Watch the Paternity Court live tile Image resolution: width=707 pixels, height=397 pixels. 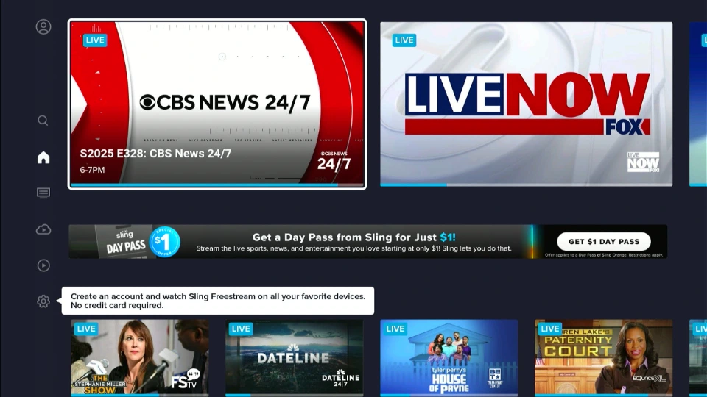click(603, 358)
